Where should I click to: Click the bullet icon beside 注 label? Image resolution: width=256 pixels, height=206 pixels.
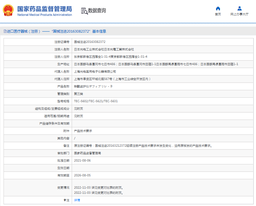click(x=64, y=200)
